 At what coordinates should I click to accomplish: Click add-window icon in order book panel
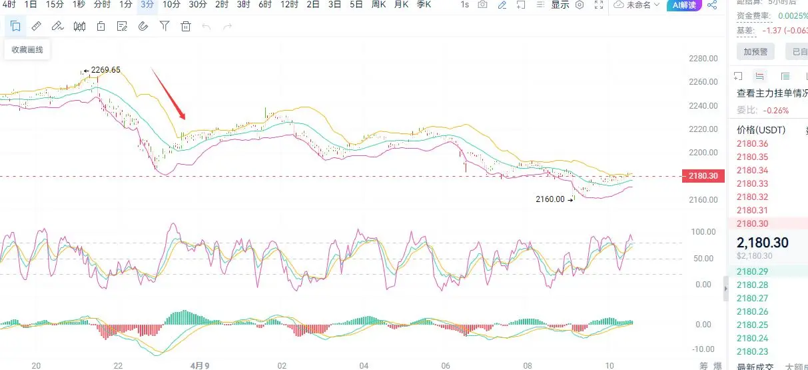[738, 76]
